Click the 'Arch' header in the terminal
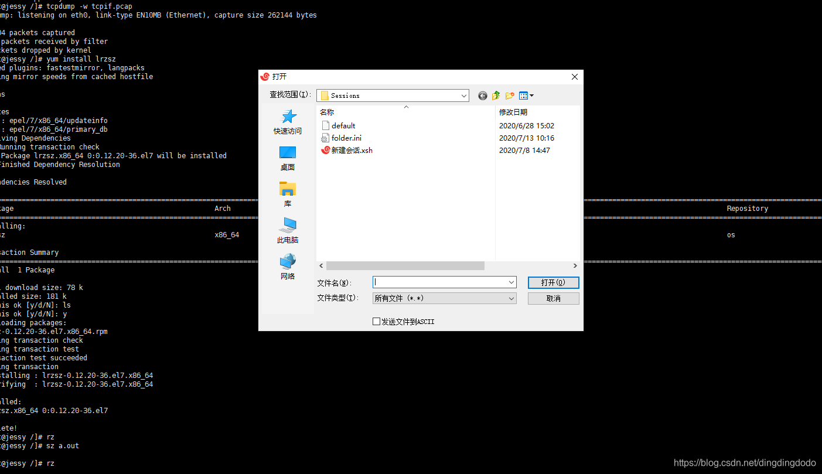 point(223,209)
